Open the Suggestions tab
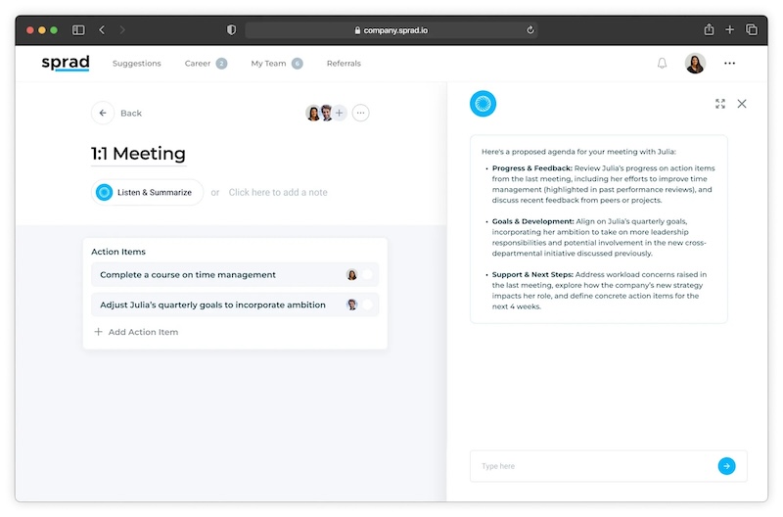The image size is (783, 517). (x=136, y=64)
